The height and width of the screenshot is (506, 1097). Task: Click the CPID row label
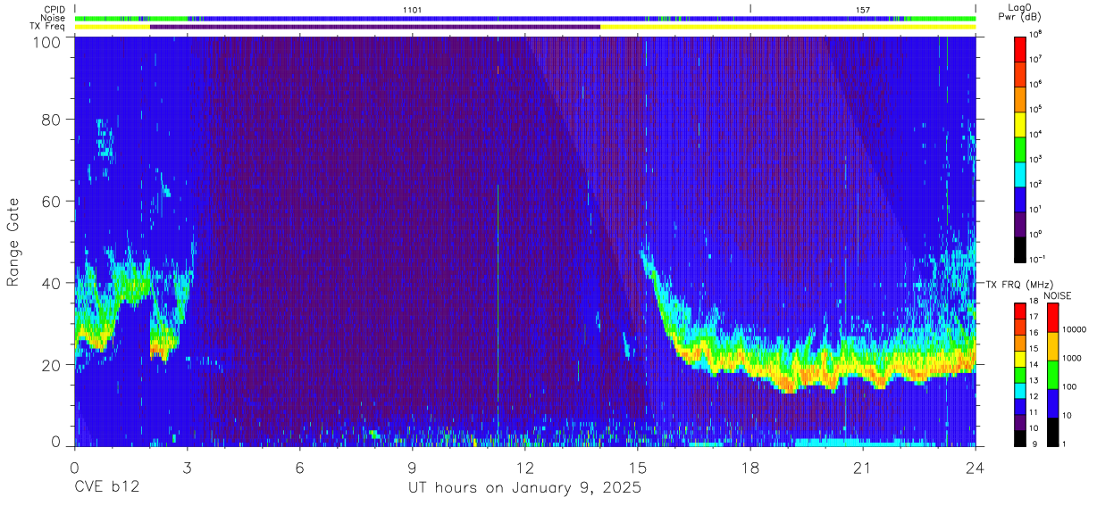coord(54,9)
